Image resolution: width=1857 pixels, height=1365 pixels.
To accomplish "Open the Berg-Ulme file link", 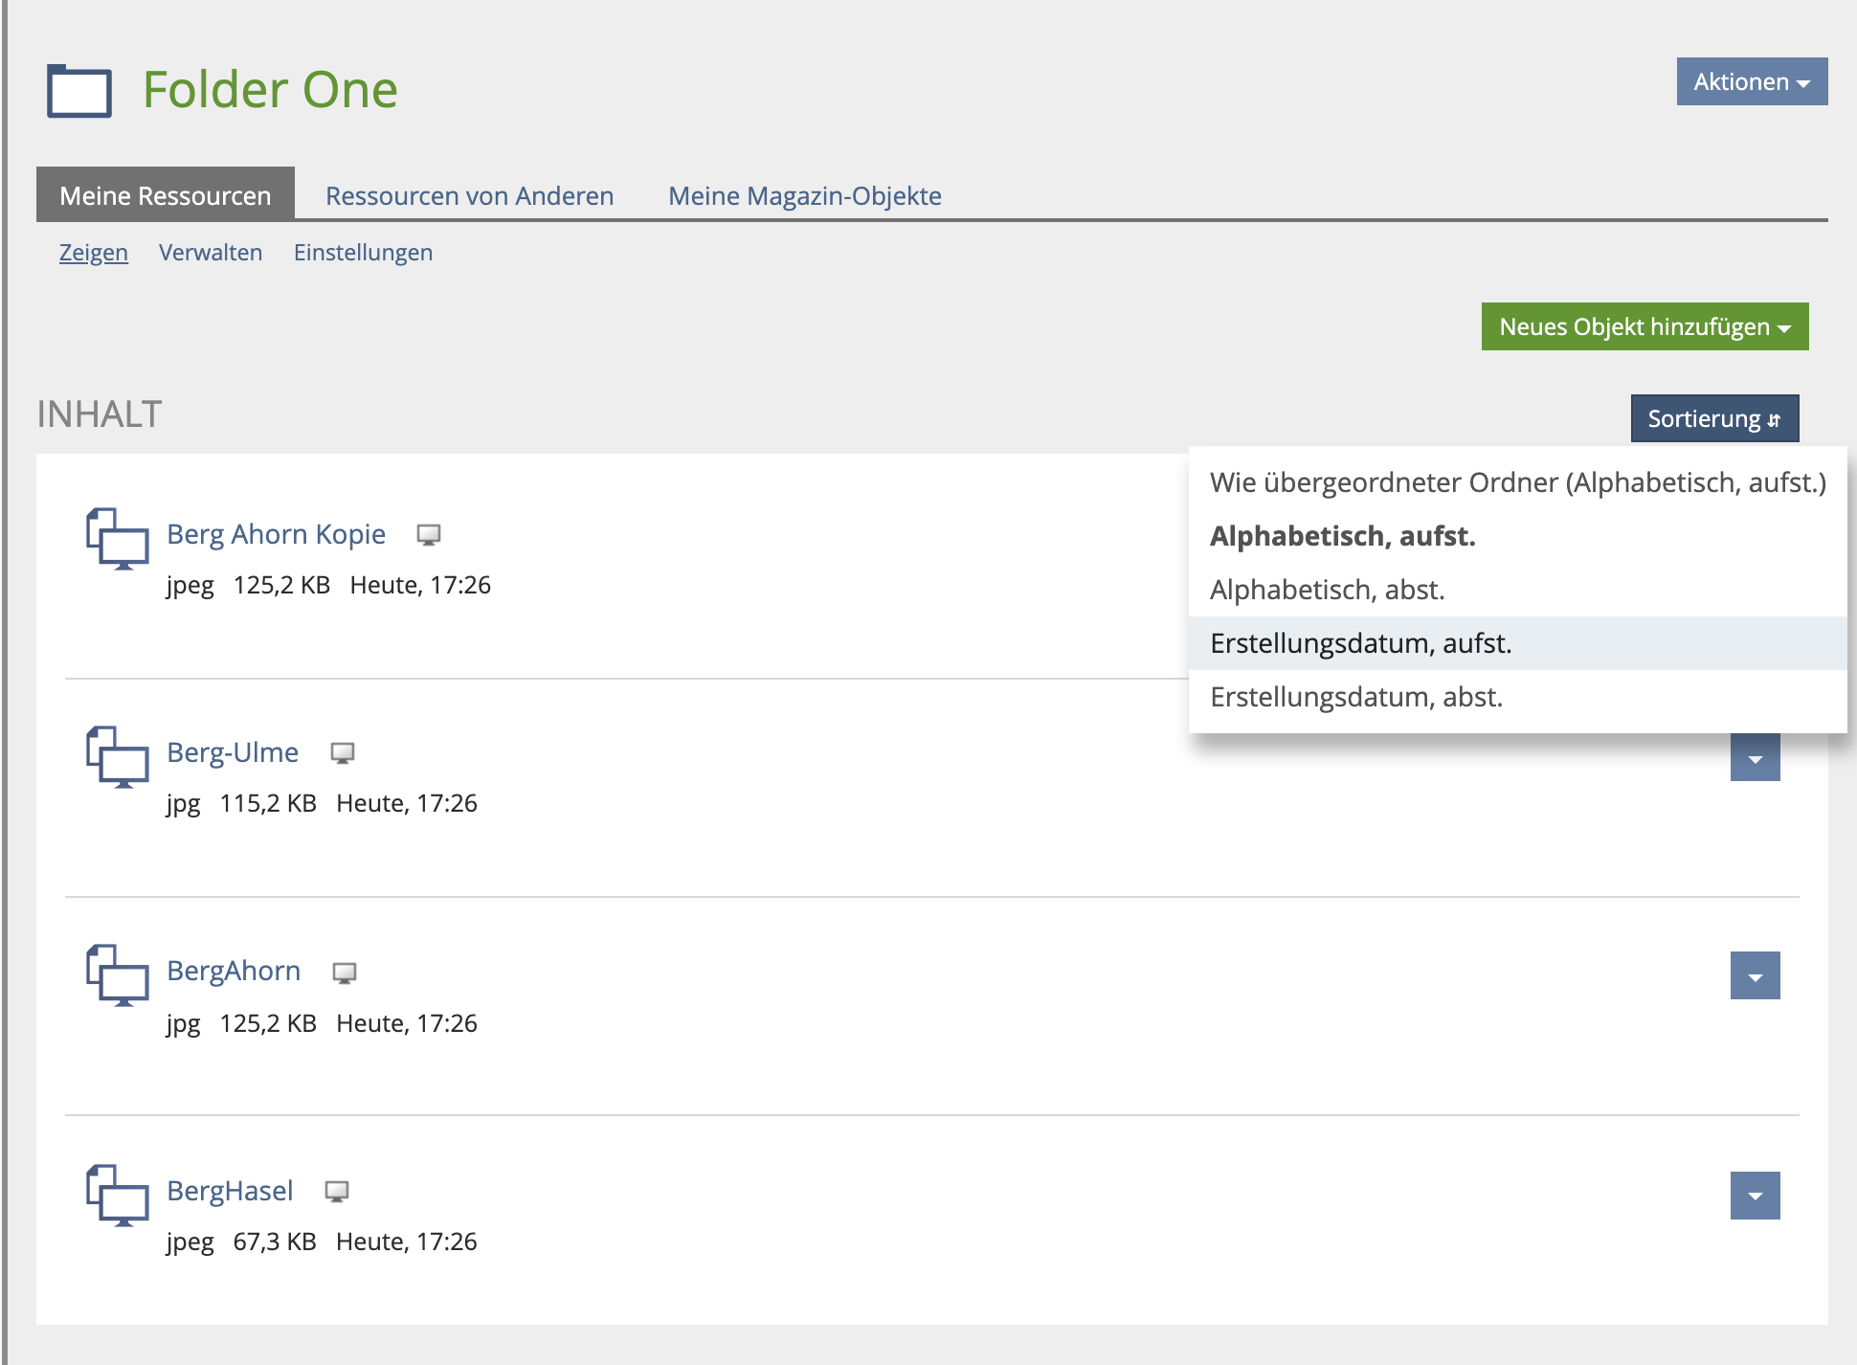I will pos(233,752).
